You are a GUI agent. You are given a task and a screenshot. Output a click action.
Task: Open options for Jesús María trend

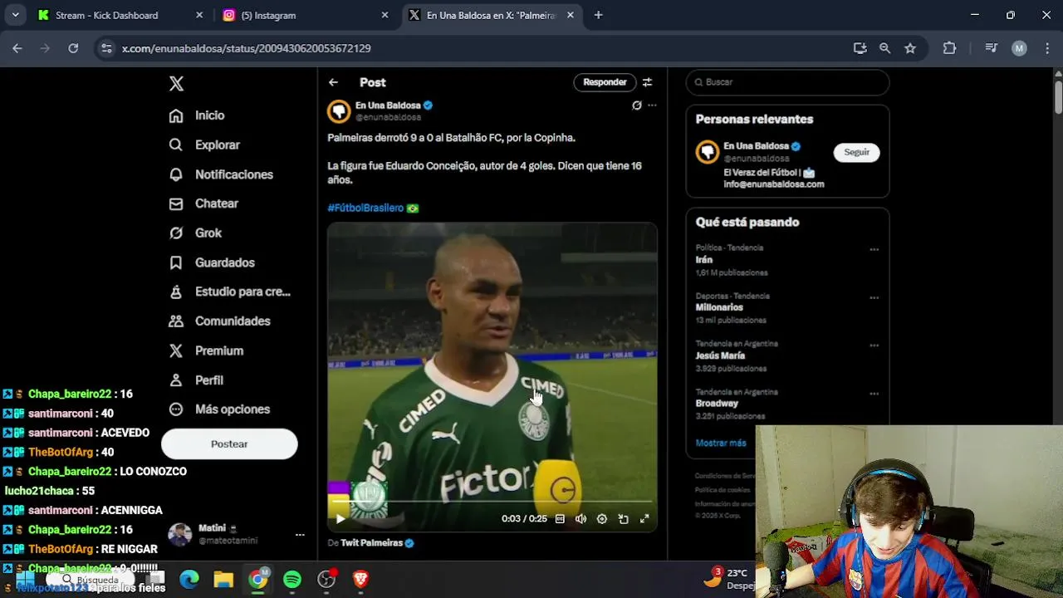point(874,346)
